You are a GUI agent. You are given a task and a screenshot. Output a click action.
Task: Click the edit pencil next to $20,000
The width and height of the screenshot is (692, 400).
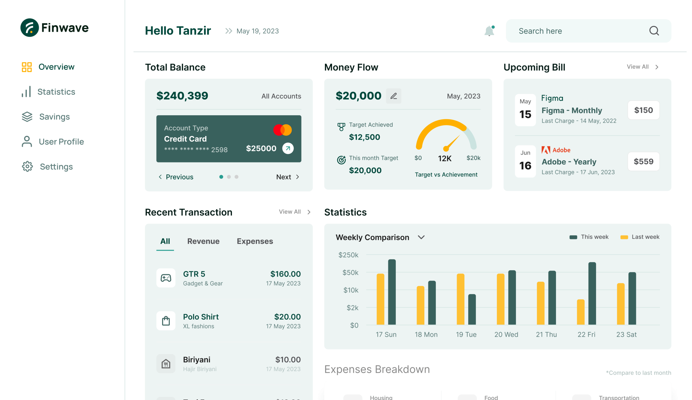pyautogui.click(x=393, y=96)
